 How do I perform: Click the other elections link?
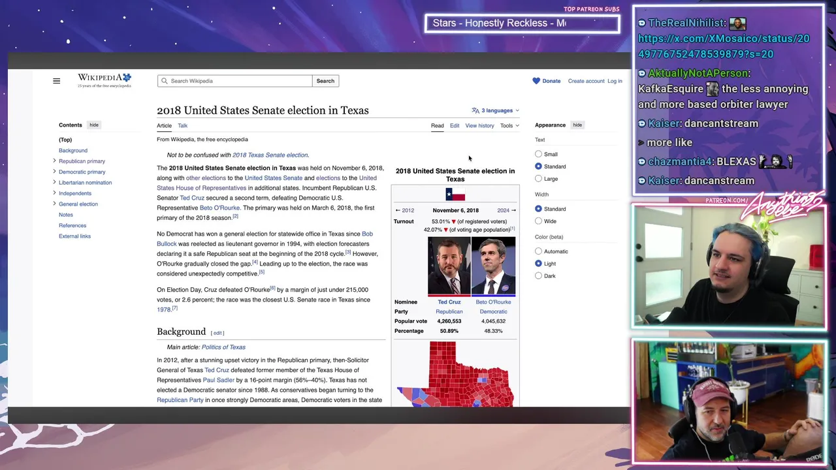click(x=206, y=178)
